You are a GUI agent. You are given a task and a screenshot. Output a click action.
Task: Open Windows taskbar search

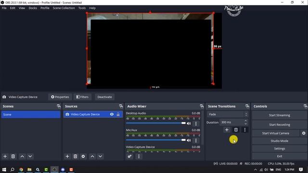[12, 170]
